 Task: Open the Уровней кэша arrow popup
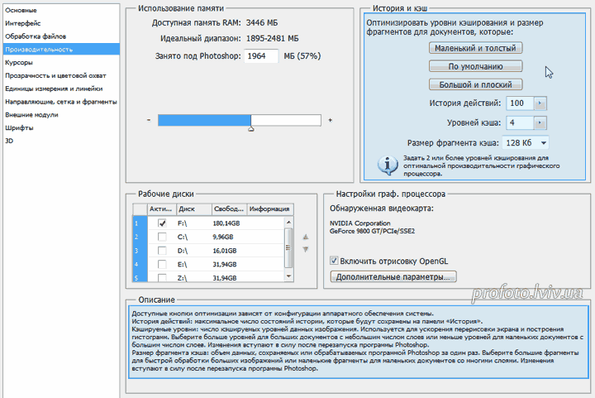(x=540, y=123)
